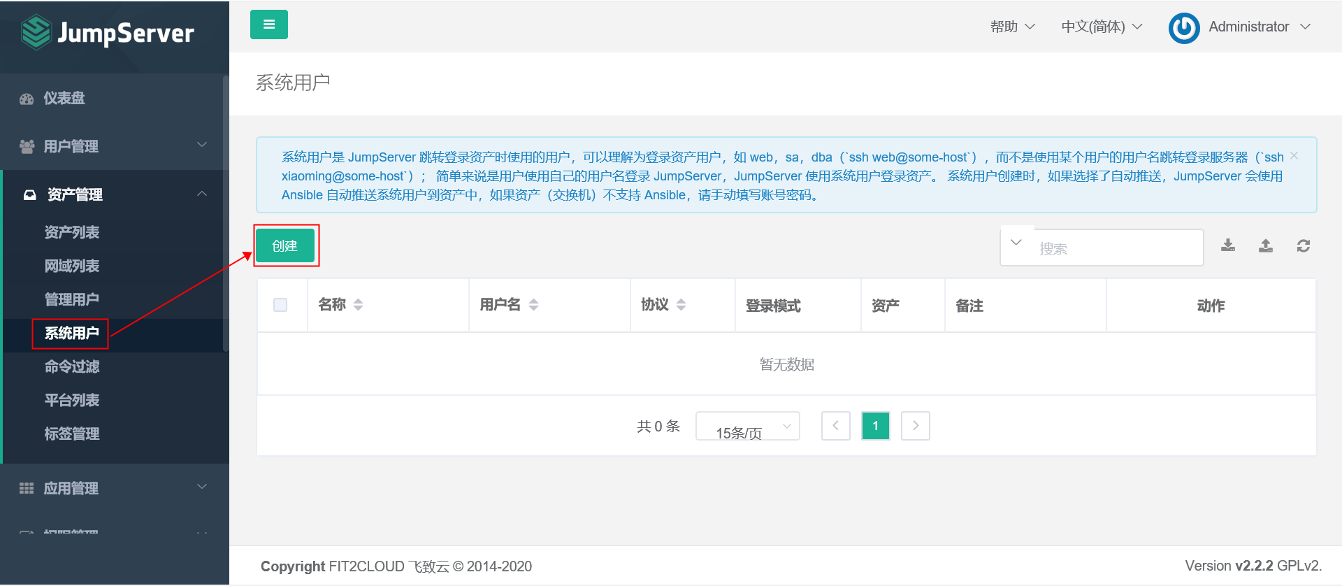Expand the 应用管理 menu chevron

click(x=202, y=487)
